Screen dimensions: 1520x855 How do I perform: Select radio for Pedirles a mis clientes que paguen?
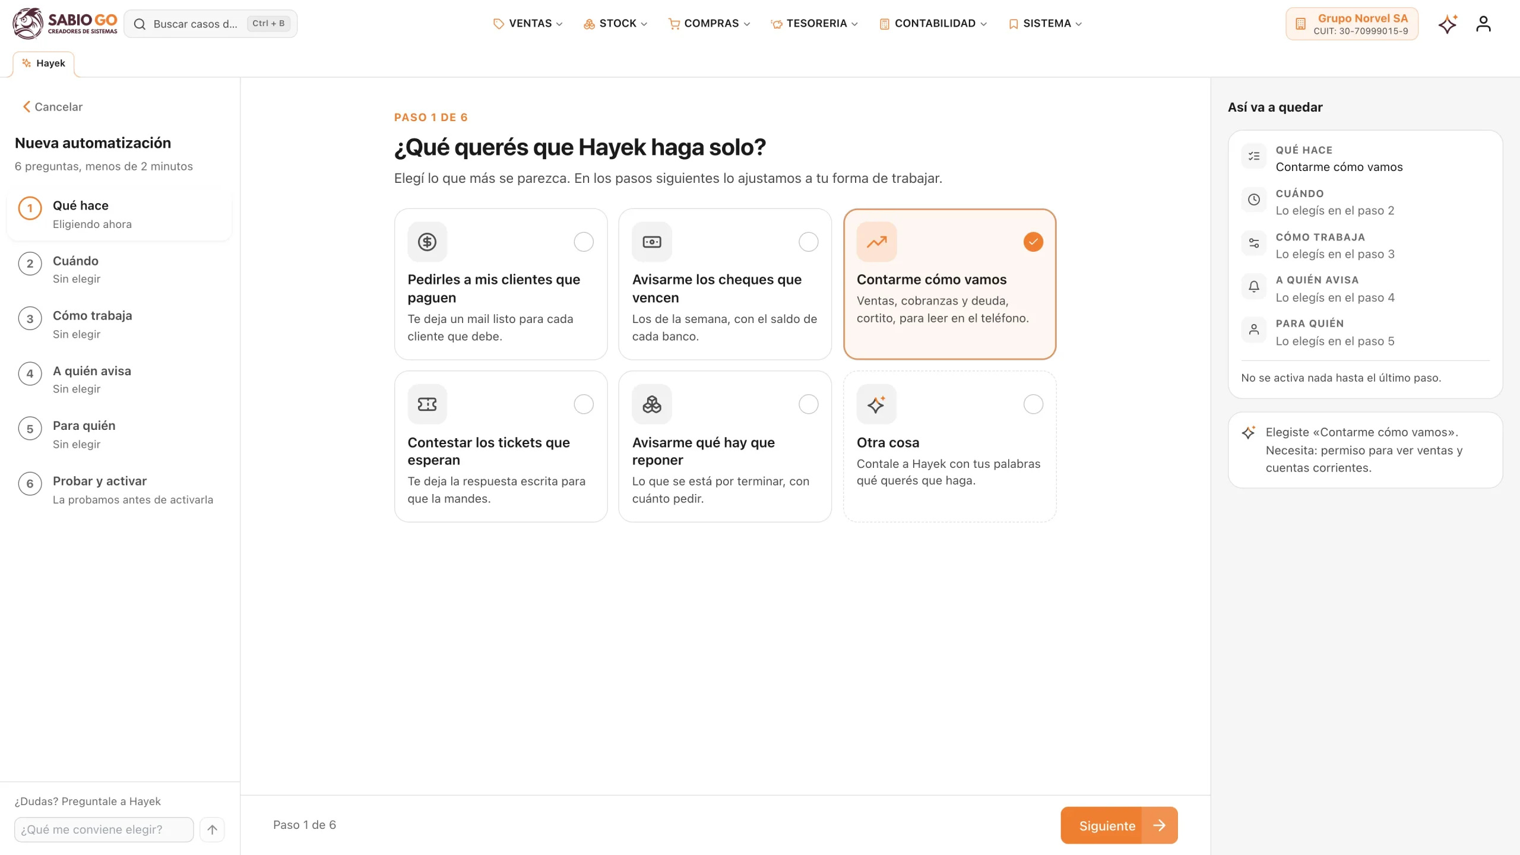(x=584, y=242)
